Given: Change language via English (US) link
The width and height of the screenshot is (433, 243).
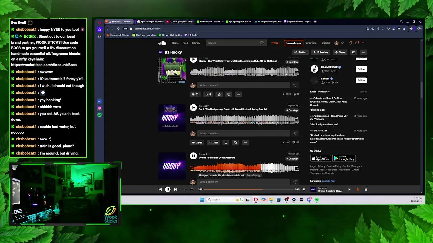Looking at the screenshot, I should pyautogui.click(x=328, y=181).
